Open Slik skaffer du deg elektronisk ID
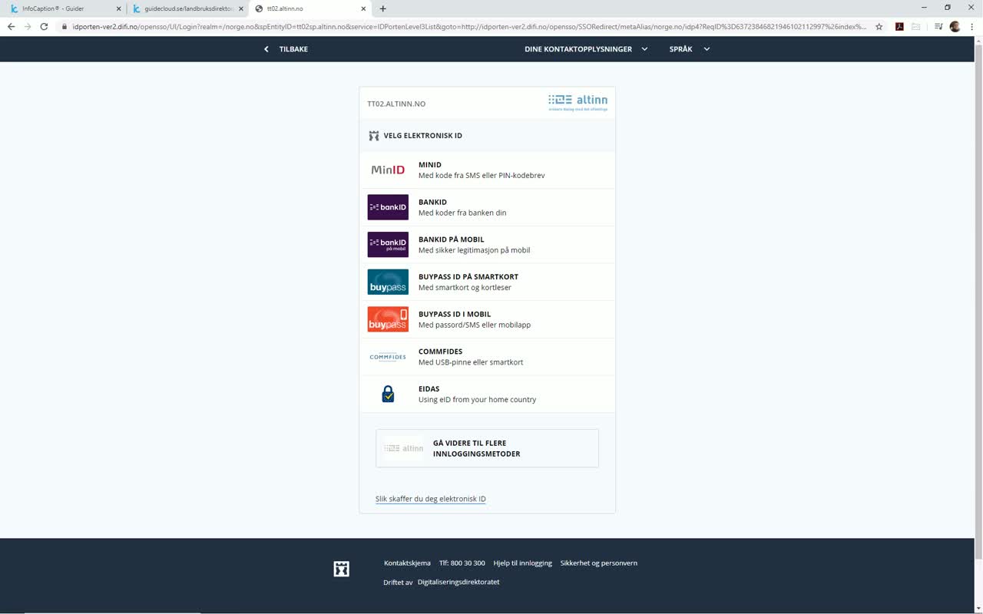Viewport: 983px width, 614px height. [430, 499]
